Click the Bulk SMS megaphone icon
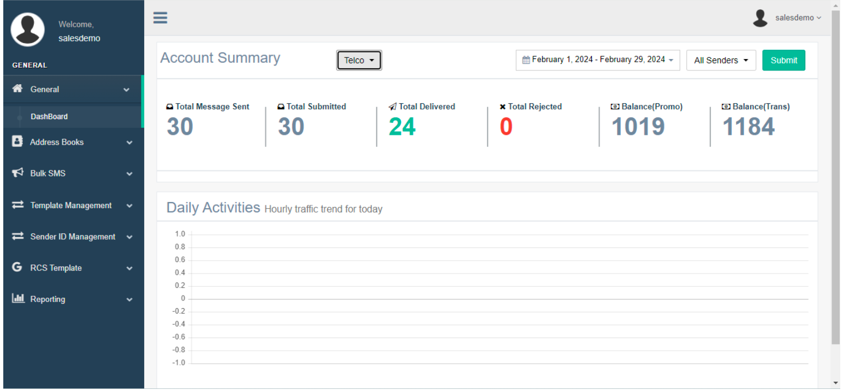The image size is (843, 390). [x=17, y=173]
